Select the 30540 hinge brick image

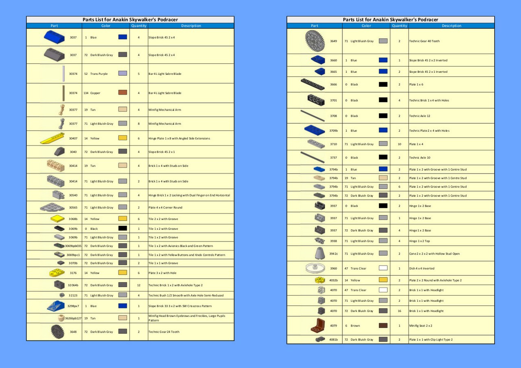59,195
